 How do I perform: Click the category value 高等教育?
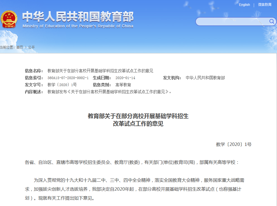pos(123,85)
